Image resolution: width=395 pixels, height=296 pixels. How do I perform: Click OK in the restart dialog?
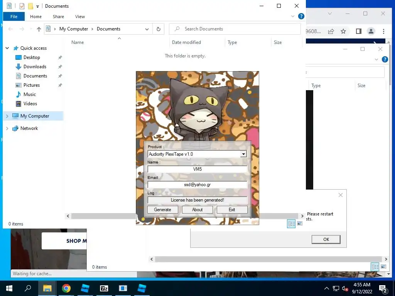[326, 239]
